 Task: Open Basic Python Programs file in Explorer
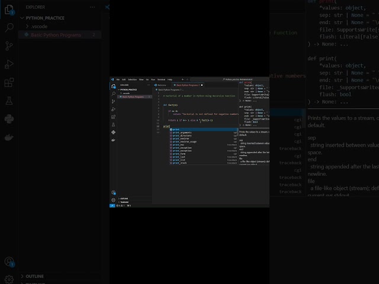click(x=135, y=97)
